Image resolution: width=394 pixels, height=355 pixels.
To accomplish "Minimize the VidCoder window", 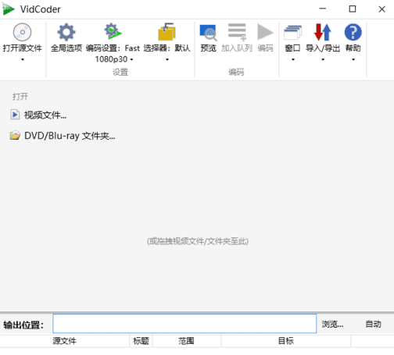I will coord(323,9).
